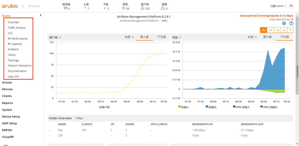
Task: Open the 带宽 graph selector dropdown
Action: (x=177, y=37)
